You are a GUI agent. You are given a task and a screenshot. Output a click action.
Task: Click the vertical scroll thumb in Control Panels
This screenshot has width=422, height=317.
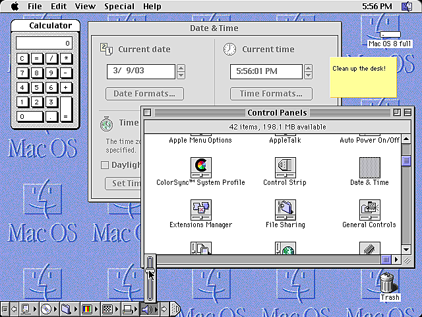[406, 161]
